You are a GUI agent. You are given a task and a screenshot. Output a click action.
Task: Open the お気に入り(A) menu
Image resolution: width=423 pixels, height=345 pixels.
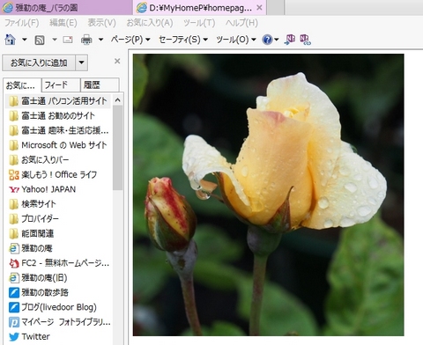click(x=150, y=23)
